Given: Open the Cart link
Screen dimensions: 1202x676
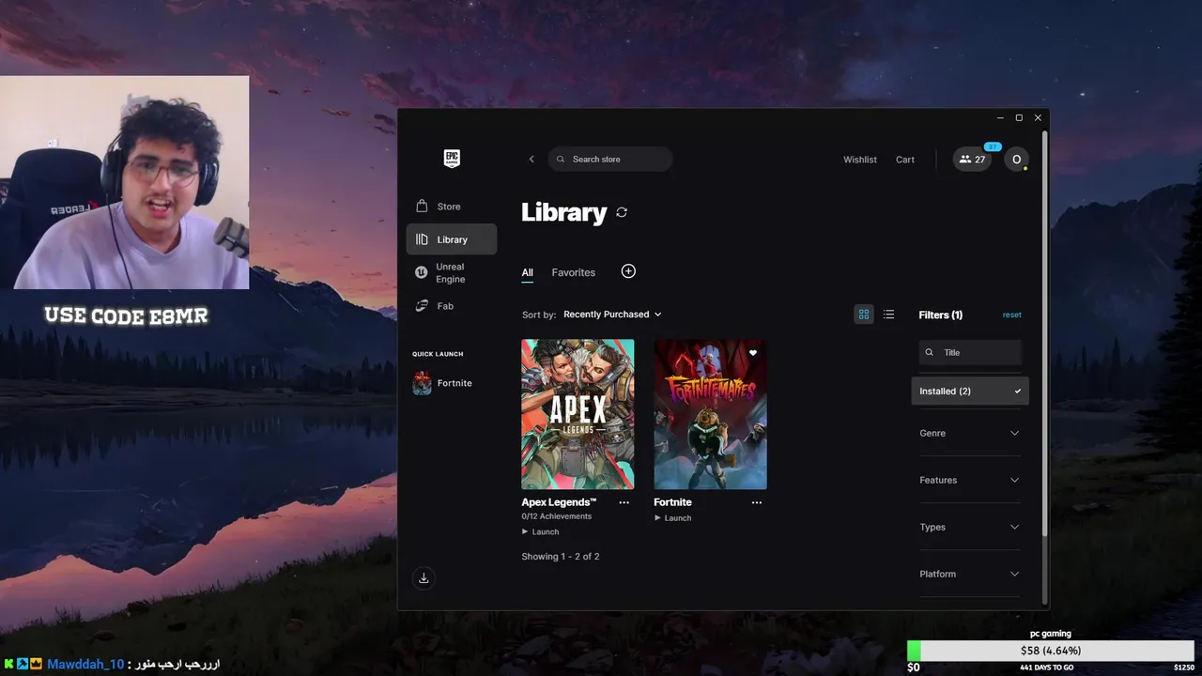Looking at the screenshot, I should coord(905,160).
